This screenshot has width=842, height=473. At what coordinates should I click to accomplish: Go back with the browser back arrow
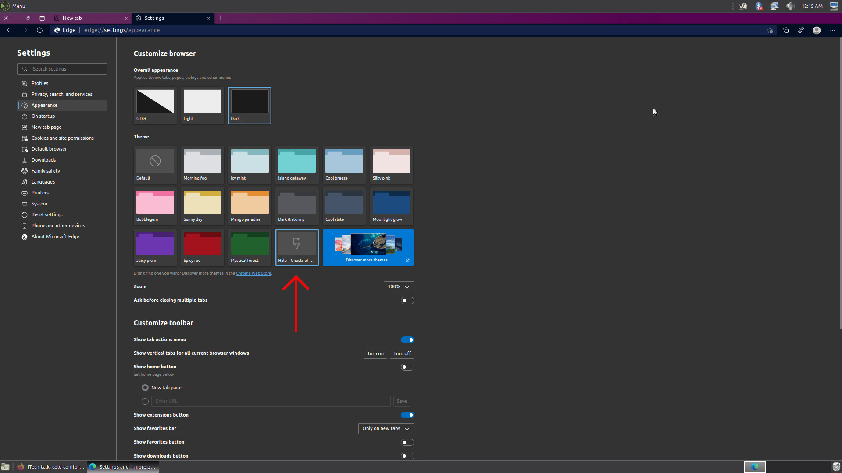click(x=9, y=30)
